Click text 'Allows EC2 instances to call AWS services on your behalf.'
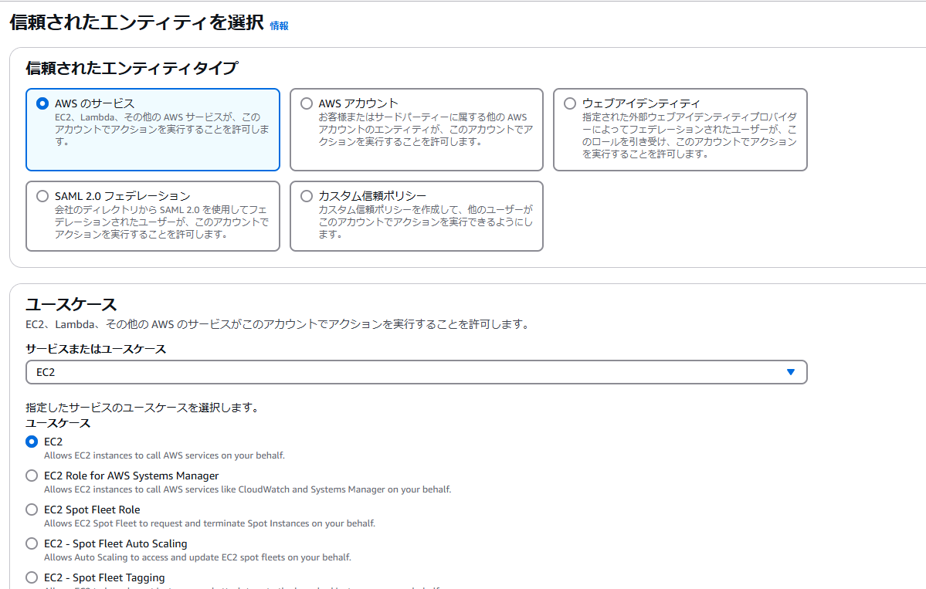The image size is (926, 589). pyautogui.click(x=165, y=455)
